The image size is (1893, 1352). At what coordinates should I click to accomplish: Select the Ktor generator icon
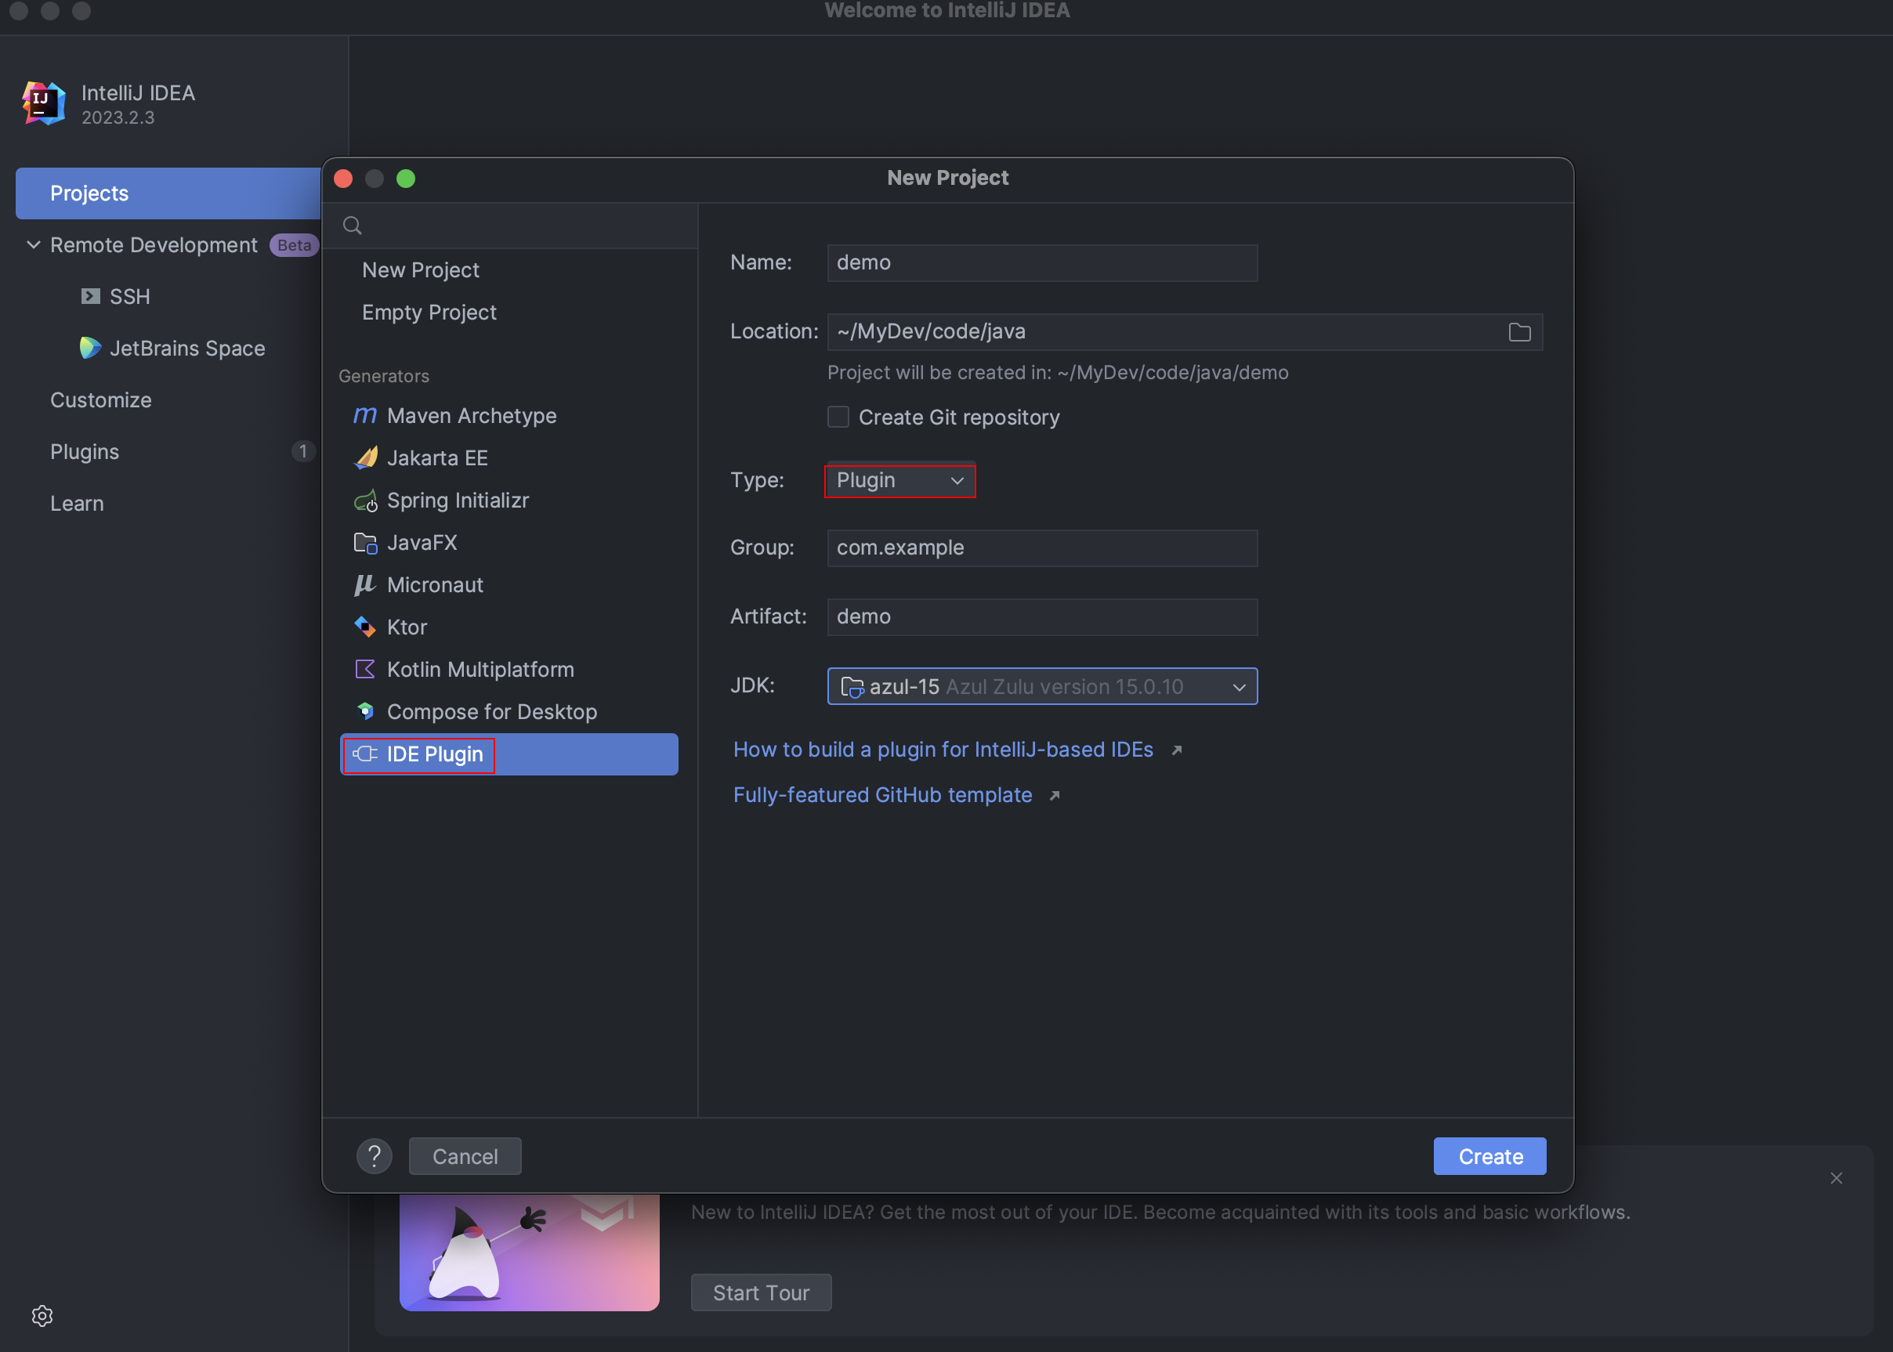tap(365, 627)
